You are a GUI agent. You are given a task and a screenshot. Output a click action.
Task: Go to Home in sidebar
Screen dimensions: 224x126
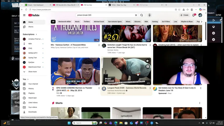pyautogui.click(x=33, y=22)
